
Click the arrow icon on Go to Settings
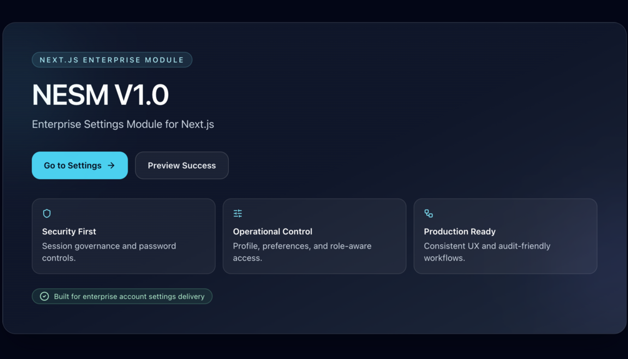[111, 165]
